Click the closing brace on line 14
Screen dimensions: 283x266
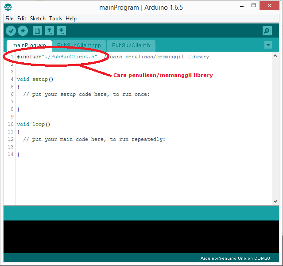tap(18, 154)
